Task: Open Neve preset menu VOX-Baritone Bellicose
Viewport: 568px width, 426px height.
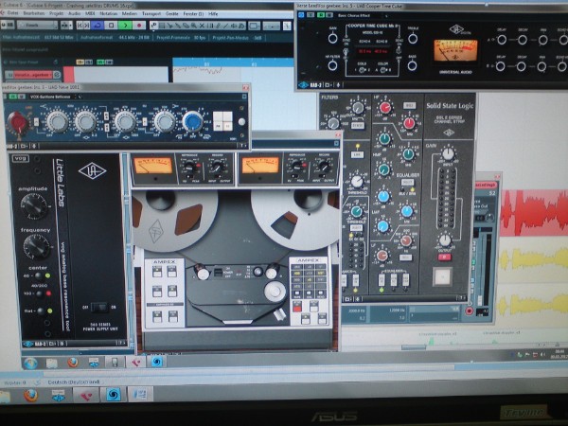Action: pos(52,97)
